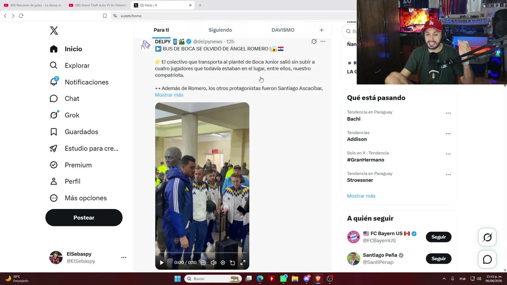Go forward in the browser

[13, 16]
